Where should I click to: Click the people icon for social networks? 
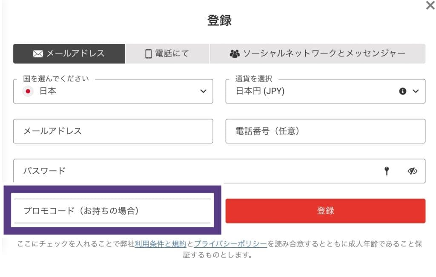[235, 54]
